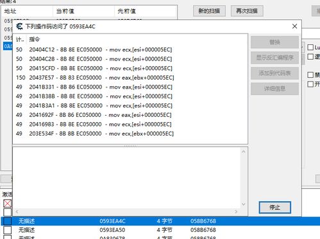The width and height of the screenshot is (320, 239).
Task: Close the opcode access dialog
Action: pos(294,26)
